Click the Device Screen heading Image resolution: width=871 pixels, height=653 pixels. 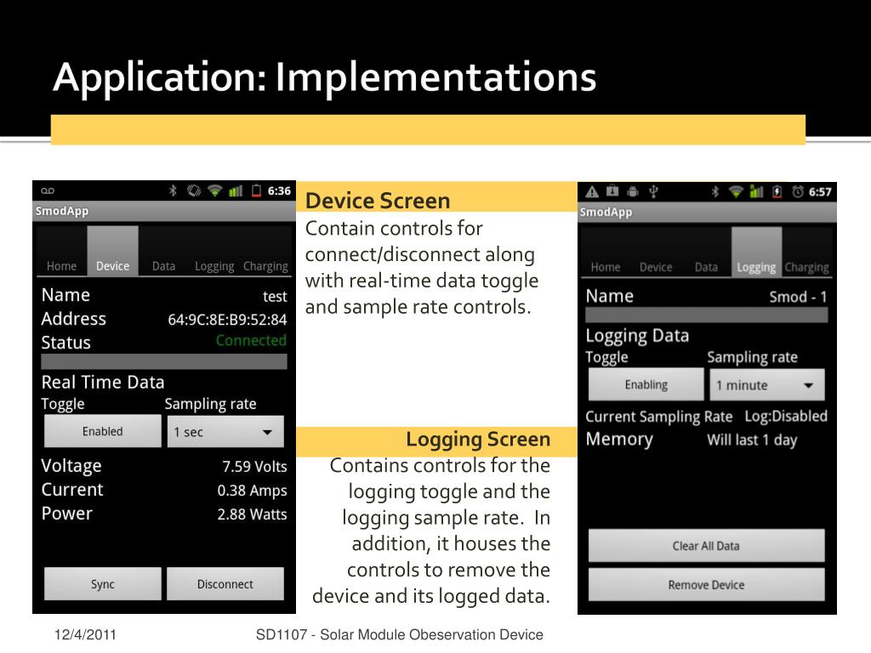[378, 201]
